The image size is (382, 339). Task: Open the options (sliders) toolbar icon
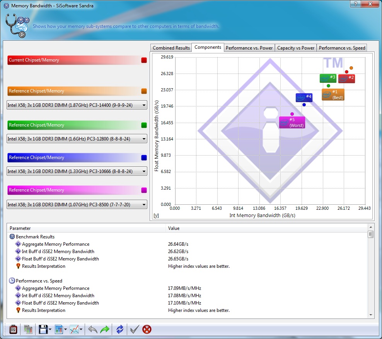pyautogui.click(x=13, y=329)
